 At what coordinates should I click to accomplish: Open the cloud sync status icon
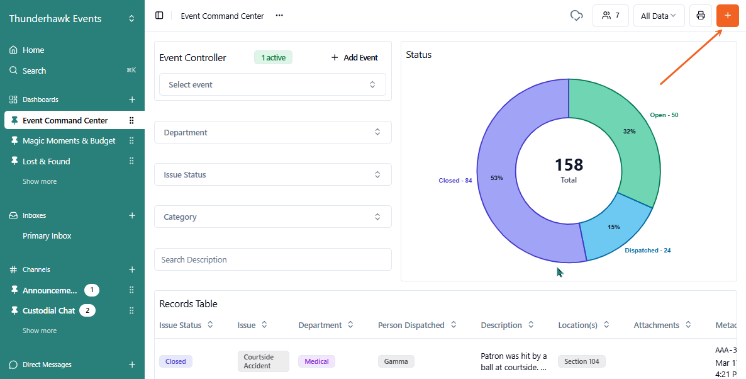[x=576, y=16]
